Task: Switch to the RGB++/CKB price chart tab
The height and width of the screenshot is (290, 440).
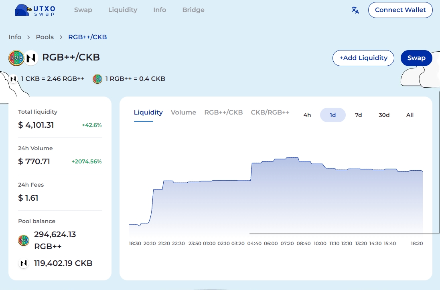Action: point(223,113)
